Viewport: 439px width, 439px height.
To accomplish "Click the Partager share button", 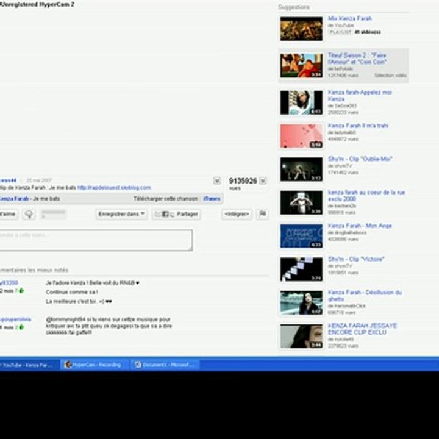I will click(176, 214).
